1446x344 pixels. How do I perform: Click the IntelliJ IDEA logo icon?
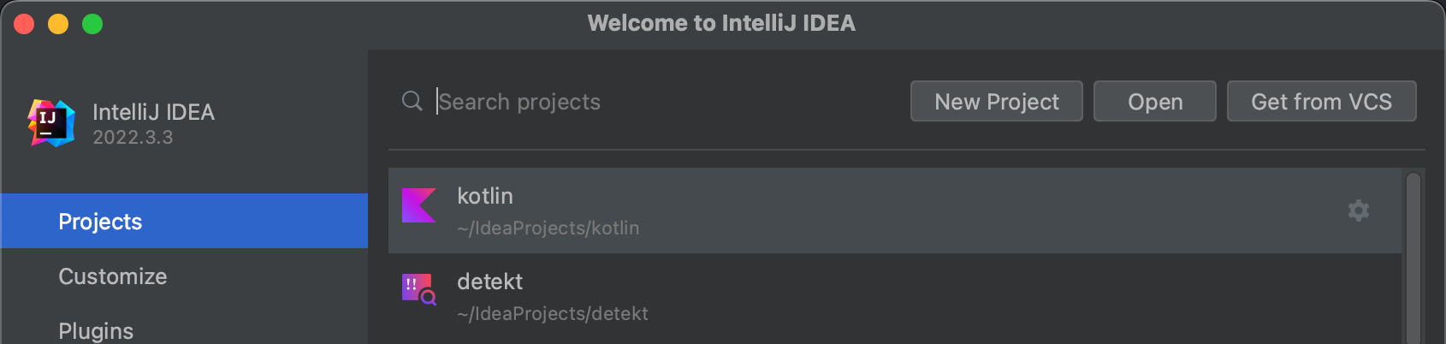51,123
